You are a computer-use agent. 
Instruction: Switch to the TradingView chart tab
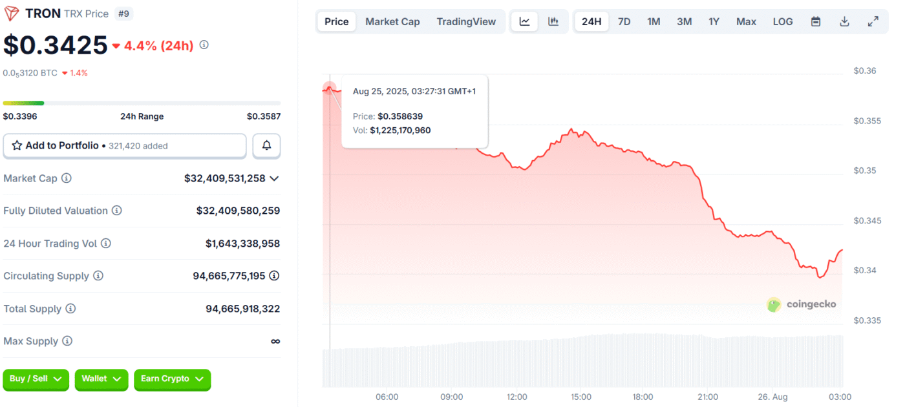pyautogui.click(x=466, y=21)
